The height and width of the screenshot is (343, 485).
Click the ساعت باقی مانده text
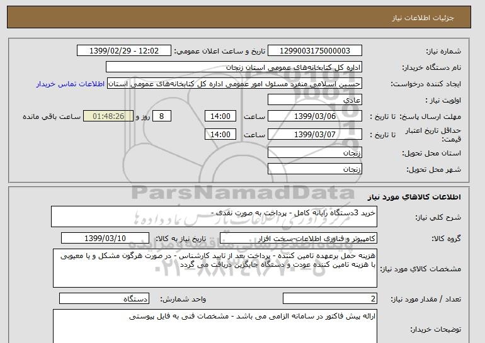(x=52, y=116)
